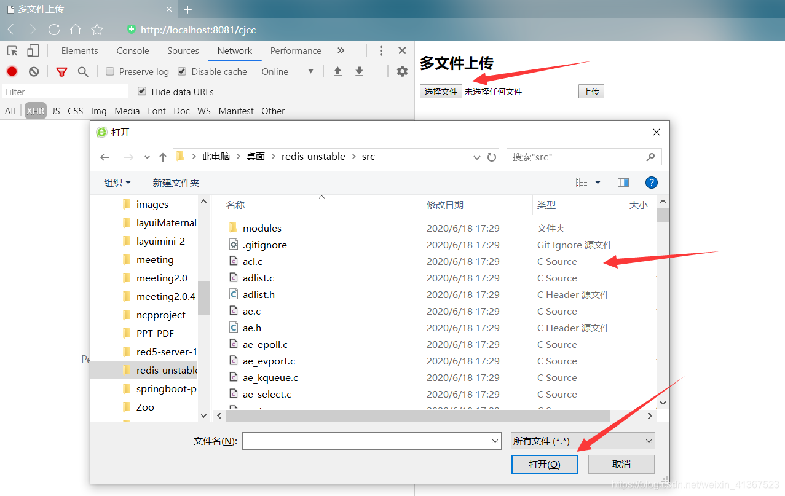Export HAR file download arrow
This screenshot has width=785, height=496.
(x=359, y=71)
